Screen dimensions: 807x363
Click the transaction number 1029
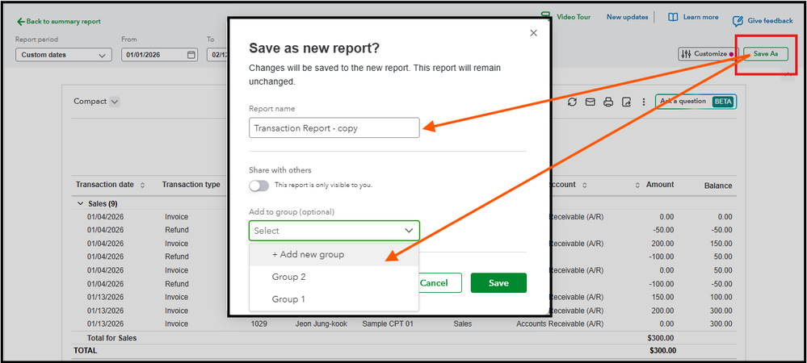[258, 324]
